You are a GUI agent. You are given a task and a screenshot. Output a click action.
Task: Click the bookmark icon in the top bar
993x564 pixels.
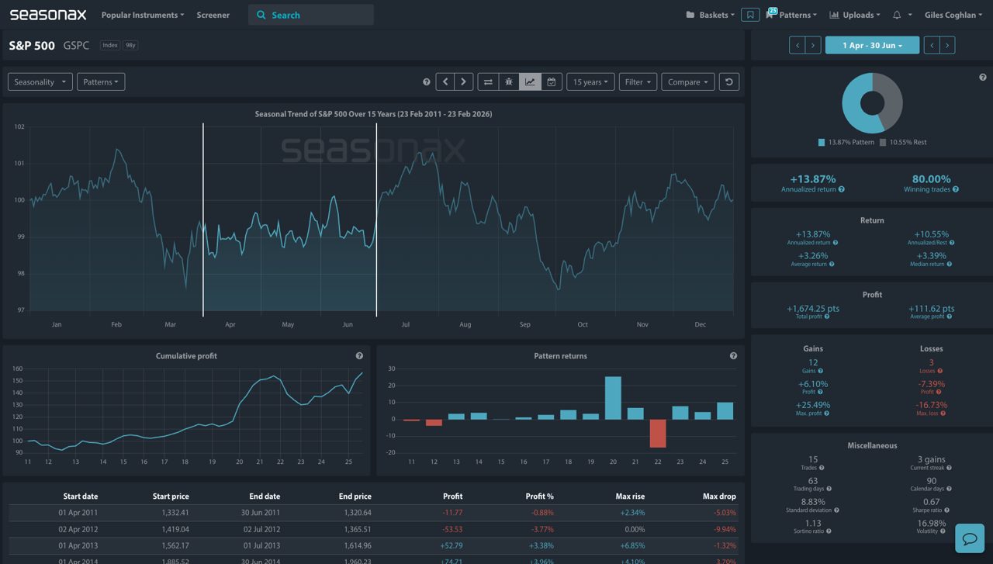point(749,15)
